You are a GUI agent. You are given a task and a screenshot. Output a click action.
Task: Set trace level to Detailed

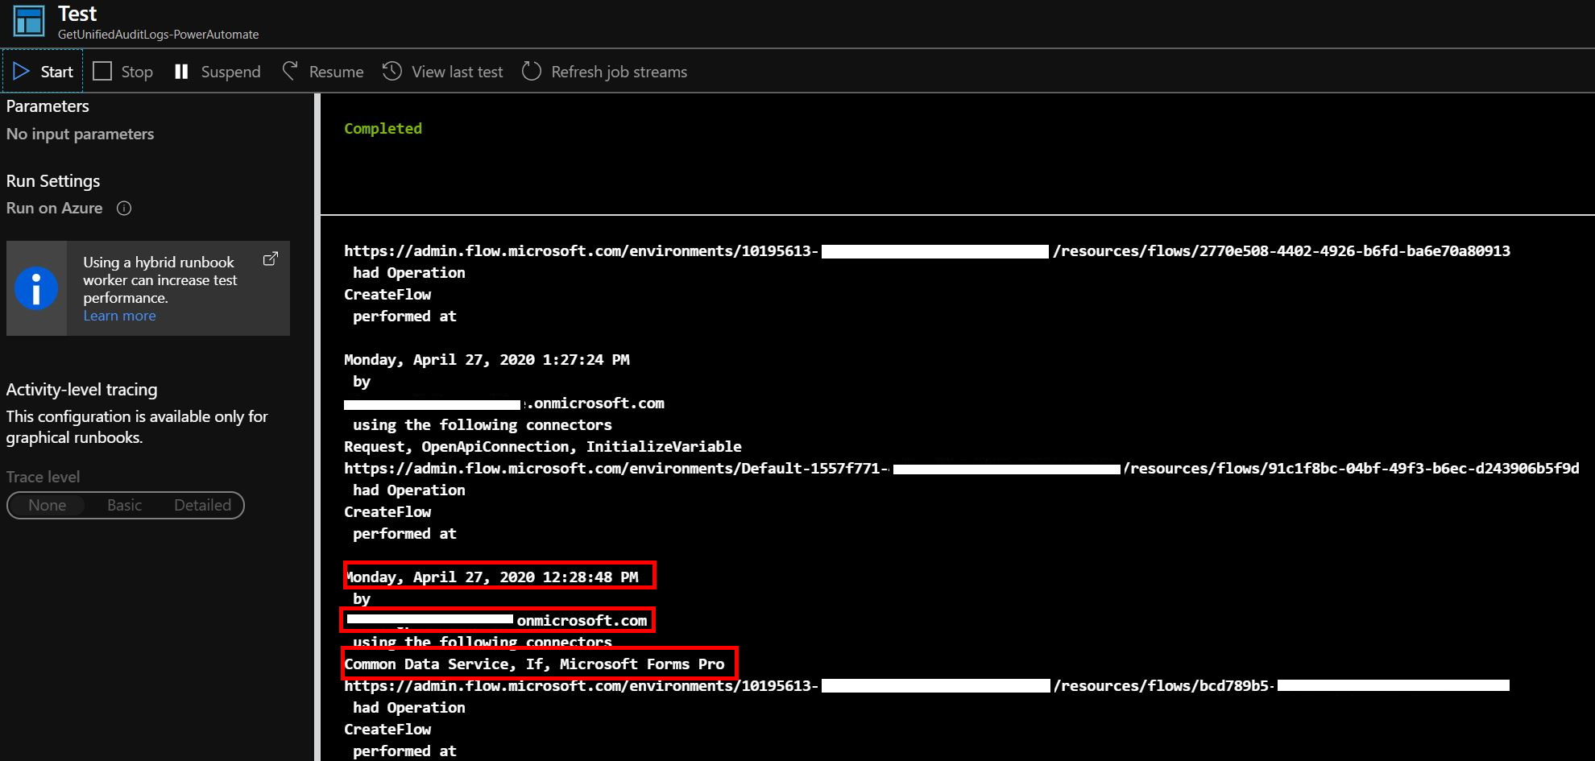tap(203, 505)
